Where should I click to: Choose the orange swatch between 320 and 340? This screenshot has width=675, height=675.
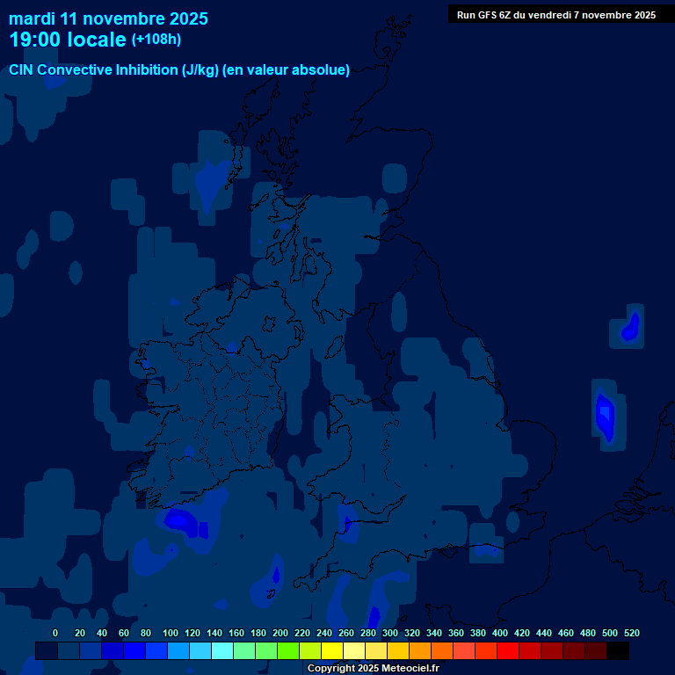coord(420,650)
